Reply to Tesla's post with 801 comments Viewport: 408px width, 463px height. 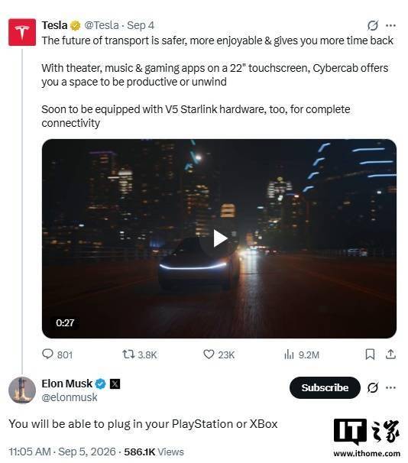click(x=57, y=355)
